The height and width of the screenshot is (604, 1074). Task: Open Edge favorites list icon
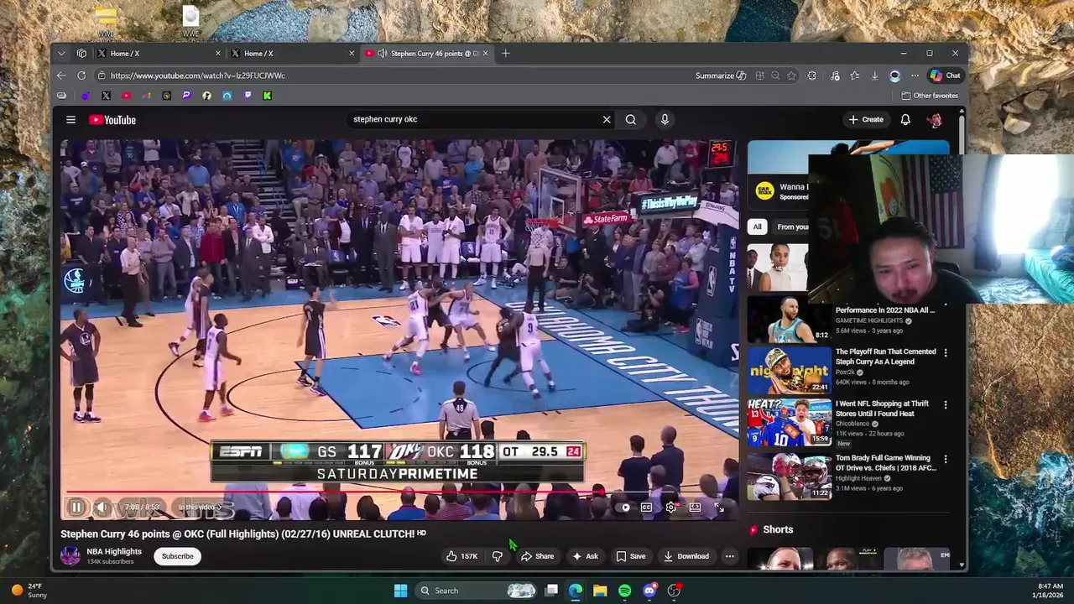[x=854, y=75]
